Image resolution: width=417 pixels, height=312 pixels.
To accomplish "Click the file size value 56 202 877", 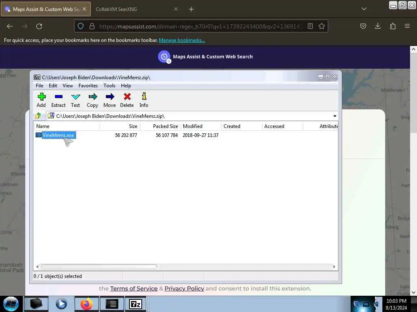I will pos(126,135).
